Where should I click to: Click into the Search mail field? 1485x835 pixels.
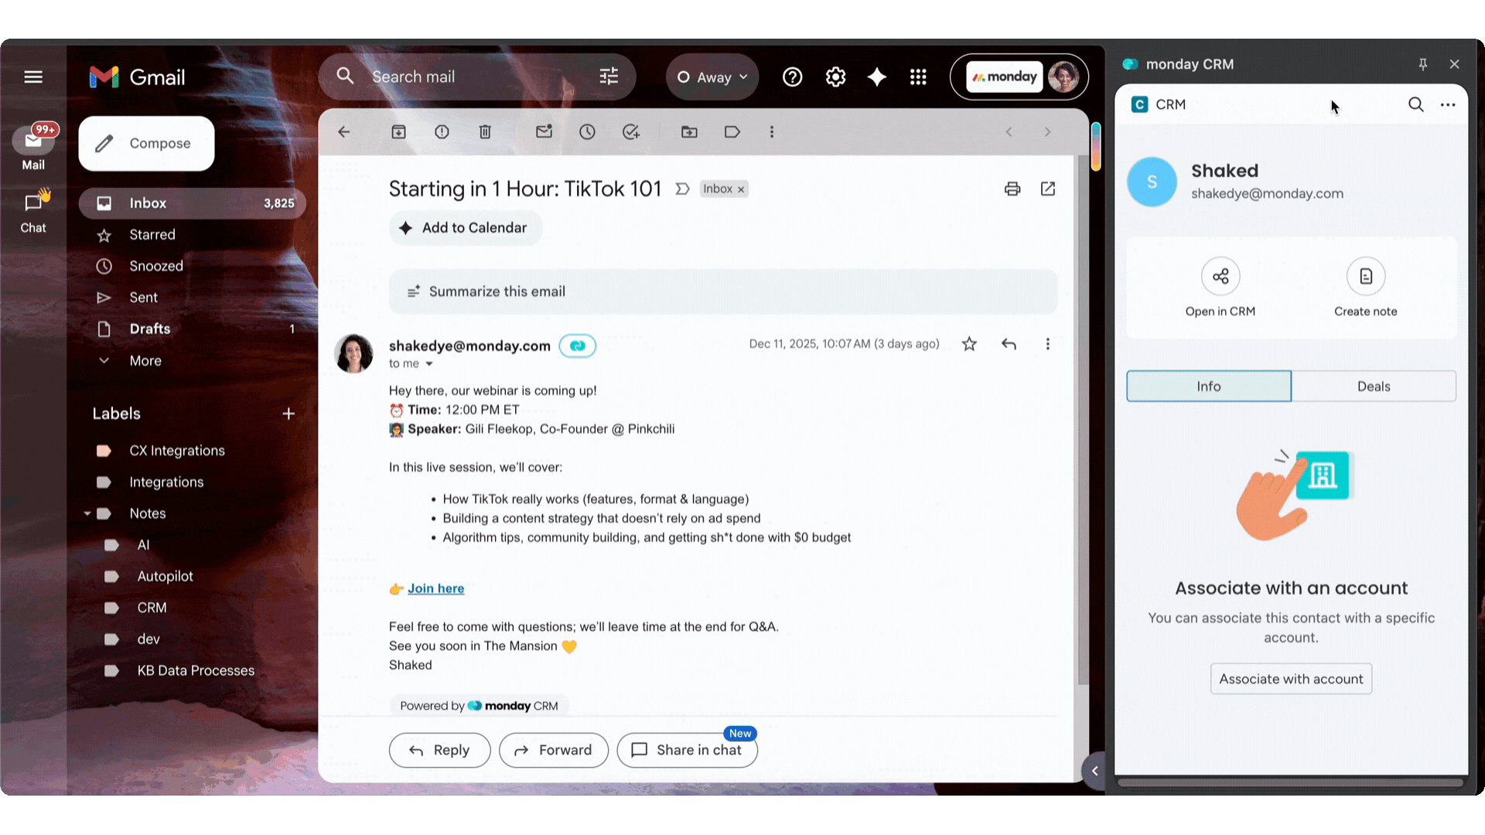click(477, 77)
